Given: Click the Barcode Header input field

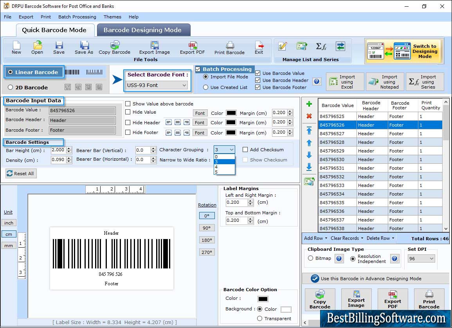Looking at the screenshot, I should pos(82,120).
